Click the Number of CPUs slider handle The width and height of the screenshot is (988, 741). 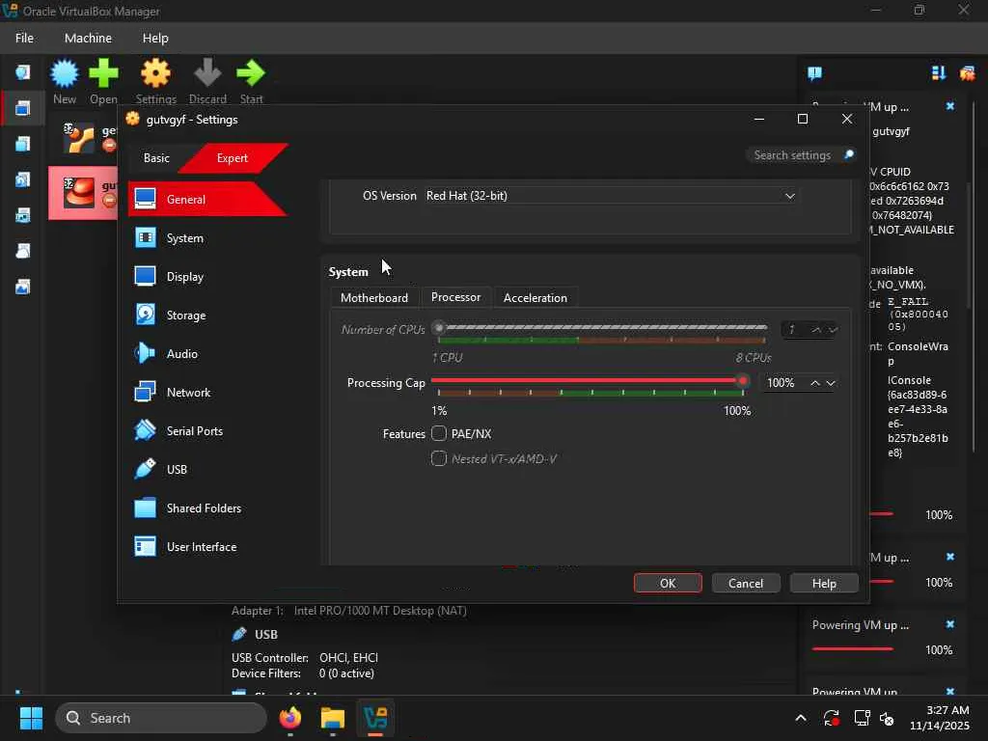point(439,328)
